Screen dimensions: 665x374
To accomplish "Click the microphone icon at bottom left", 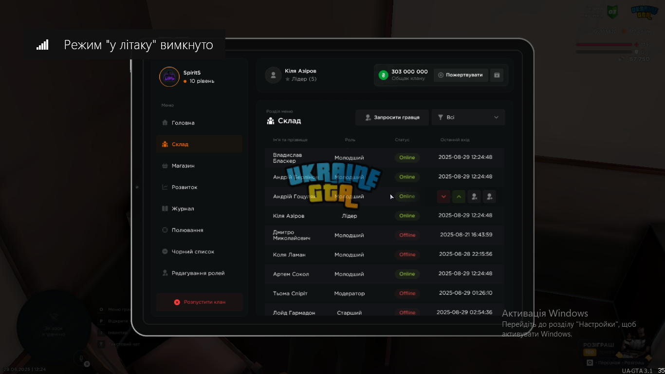I will pos(82,358).
